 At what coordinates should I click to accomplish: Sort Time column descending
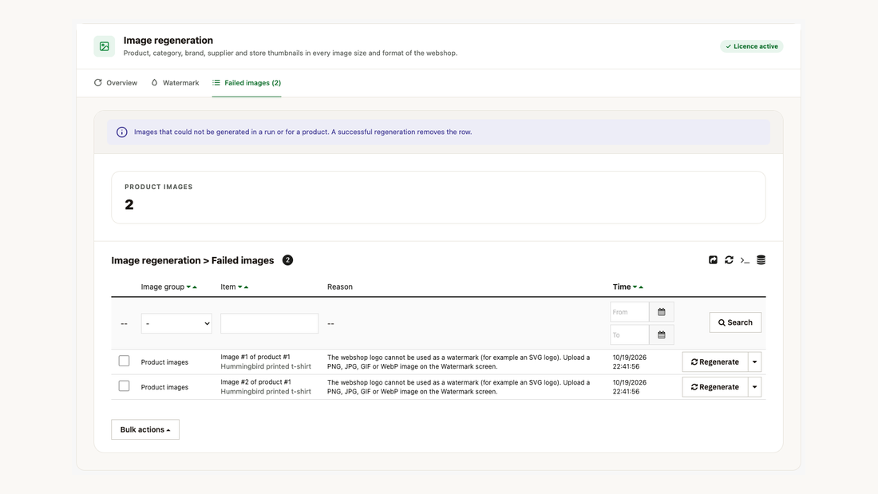(635, 287)
